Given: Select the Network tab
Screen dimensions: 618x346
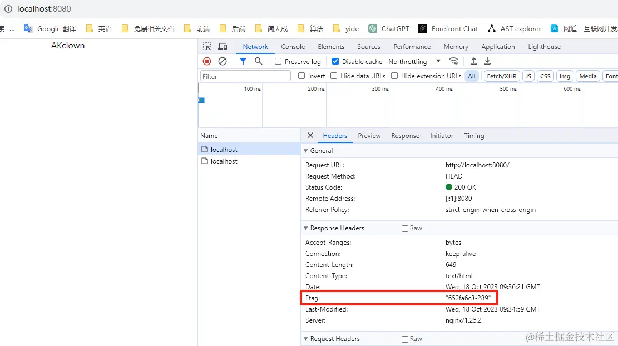Looking at the screenshot, I should pos(255,47).
